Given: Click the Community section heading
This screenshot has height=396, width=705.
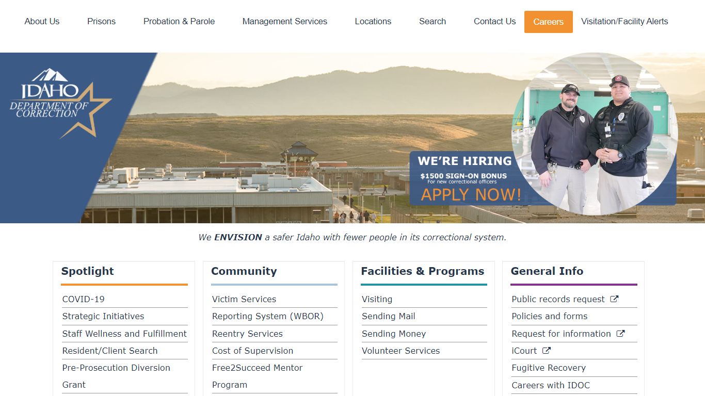Looking at the screenshot, I should pyautogui.click(x=244, y=271).
